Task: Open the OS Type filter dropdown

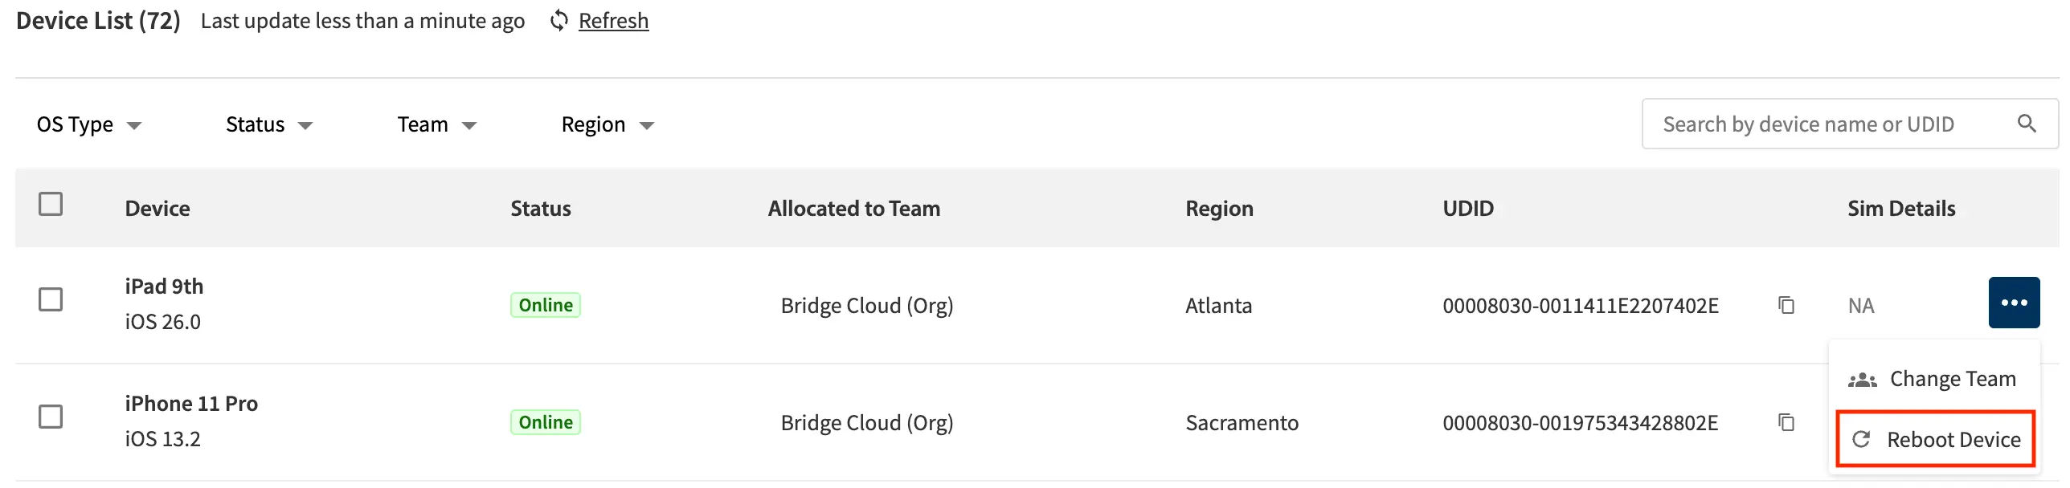Action: coord(88,124)
